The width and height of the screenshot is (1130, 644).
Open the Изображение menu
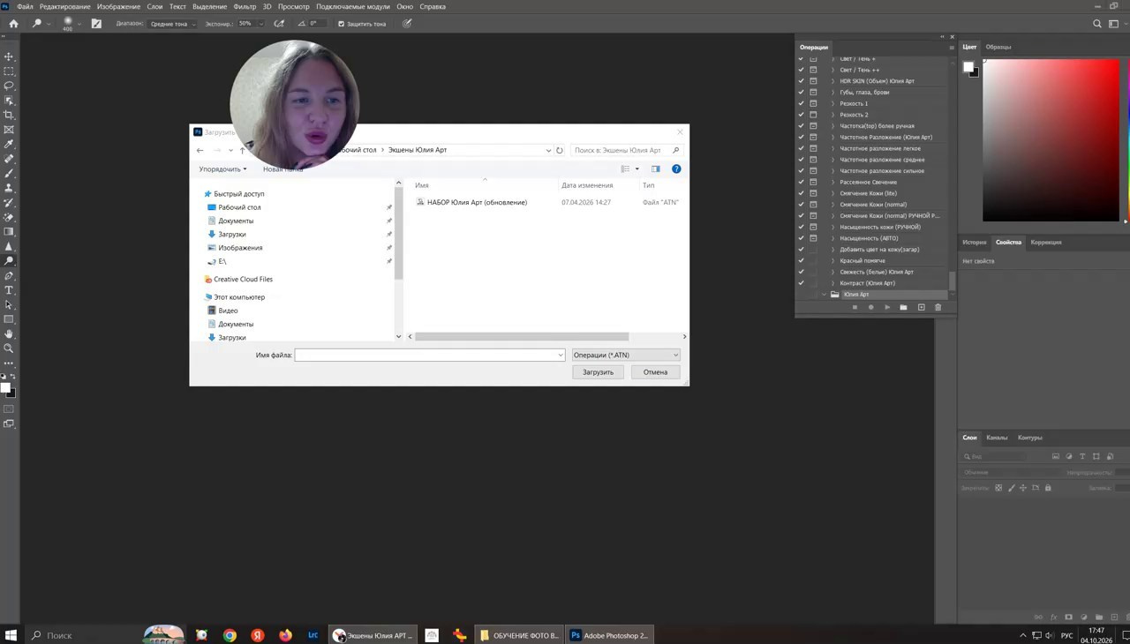118,6
